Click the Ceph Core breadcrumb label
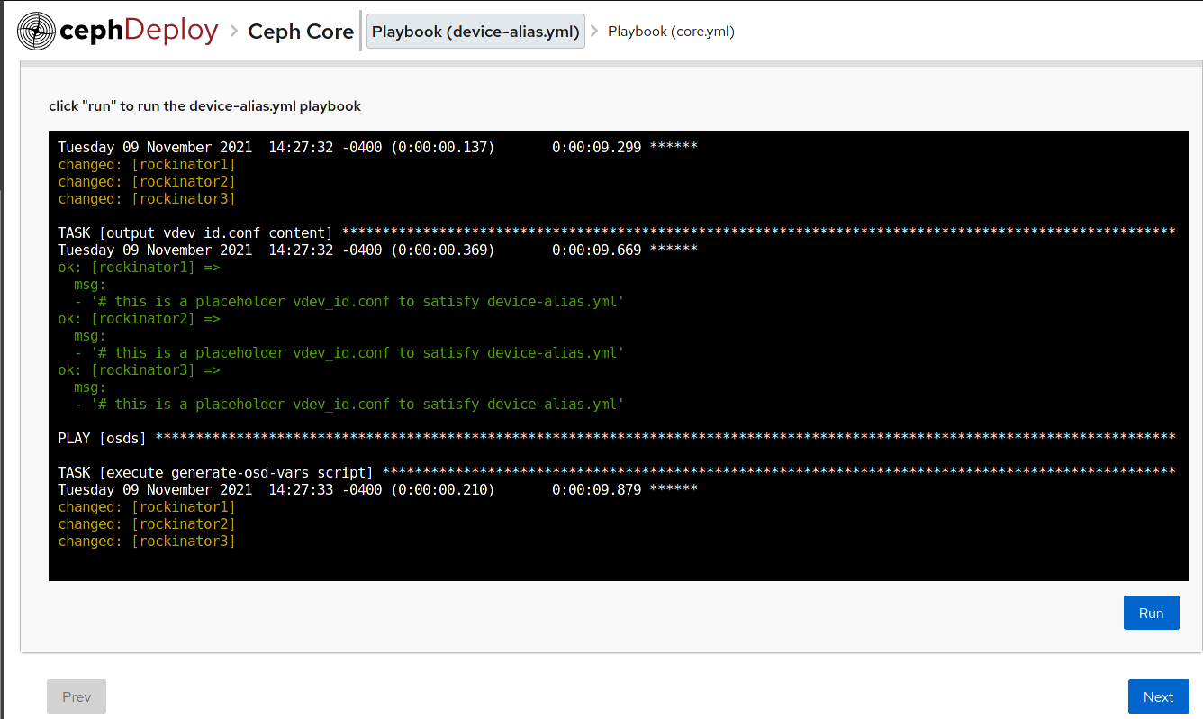Viewport: 1203px width, 719px height. 301,31
